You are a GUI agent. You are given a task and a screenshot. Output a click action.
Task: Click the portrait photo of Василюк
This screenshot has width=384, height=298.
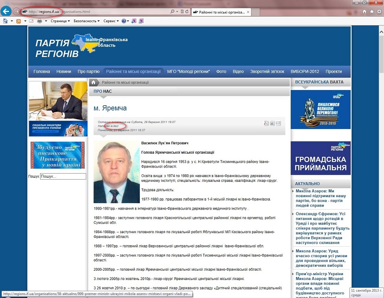click(117, 172)
